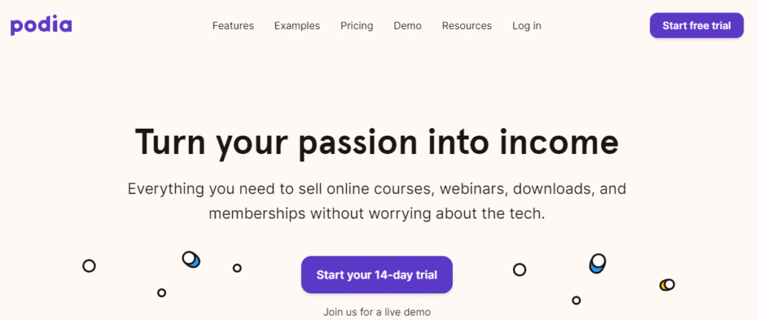Viewport: 759px width, 320px height.
Task: Open the Resources menu
Action: tap(467, 26)
